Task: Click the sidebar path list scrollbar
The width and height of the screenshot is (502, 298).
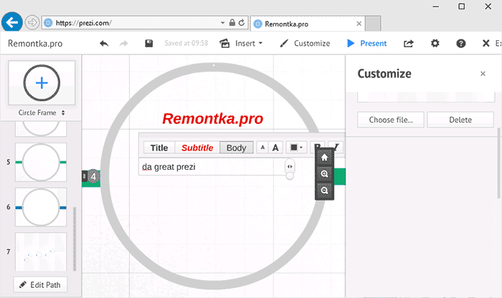Action: [x=75, y=239]
